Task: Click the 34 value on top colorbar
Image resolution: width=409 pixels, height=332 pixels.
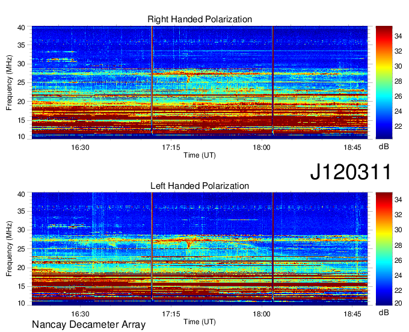Action: [x=398, y=36]
